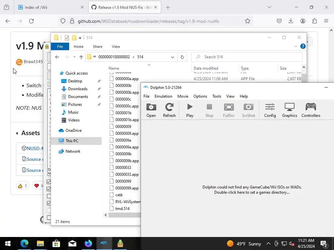Viewport: 334px width, 250px height.
Task: Select Network in navigation pane
Action: 73,151
